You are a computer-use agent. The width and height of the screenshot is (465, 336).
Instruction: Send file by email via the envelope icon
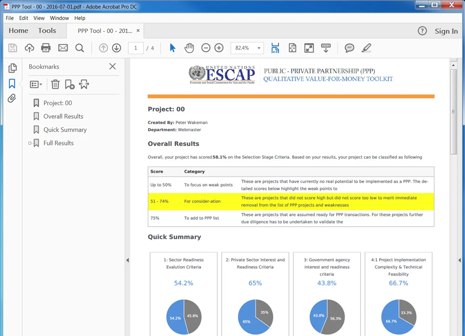pyautogui.click(x=63, y=48)
